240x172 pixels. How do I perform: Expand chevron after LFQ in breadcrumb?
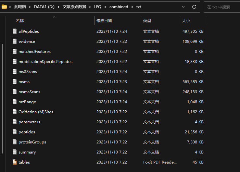tap(105, 7)
